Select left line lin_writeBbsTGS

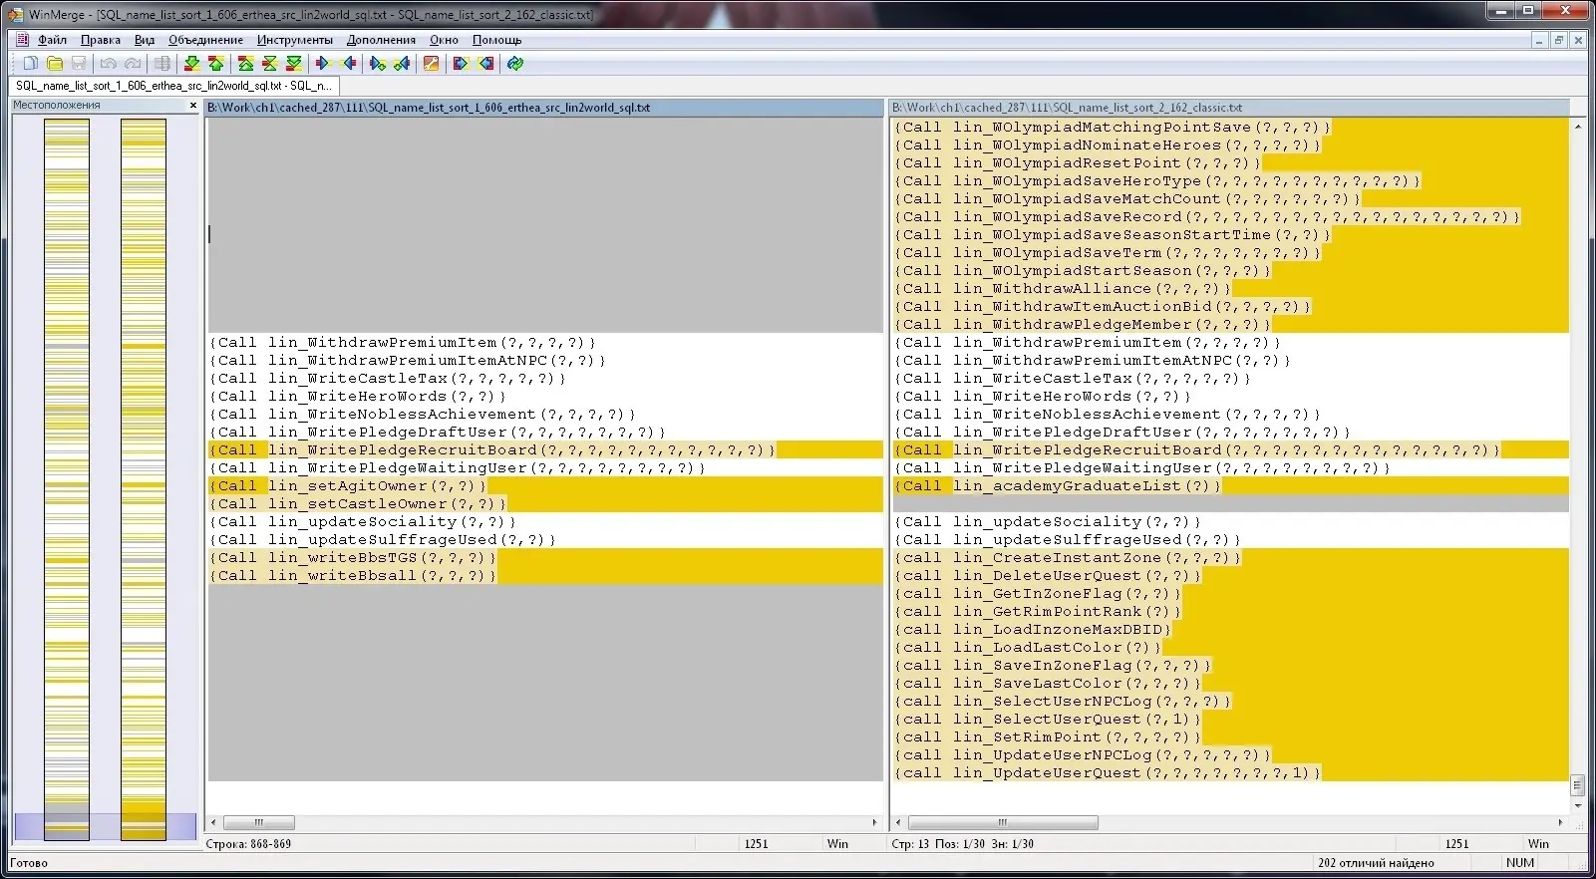pyautogui.click(x=545, y=558)
